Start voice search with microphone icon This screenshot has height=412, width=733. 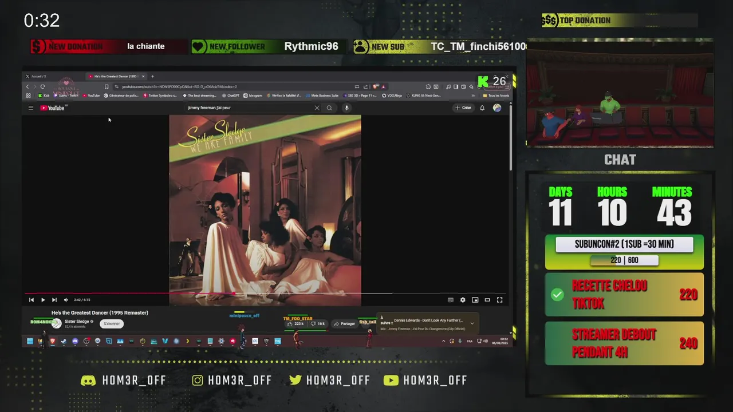346,108
